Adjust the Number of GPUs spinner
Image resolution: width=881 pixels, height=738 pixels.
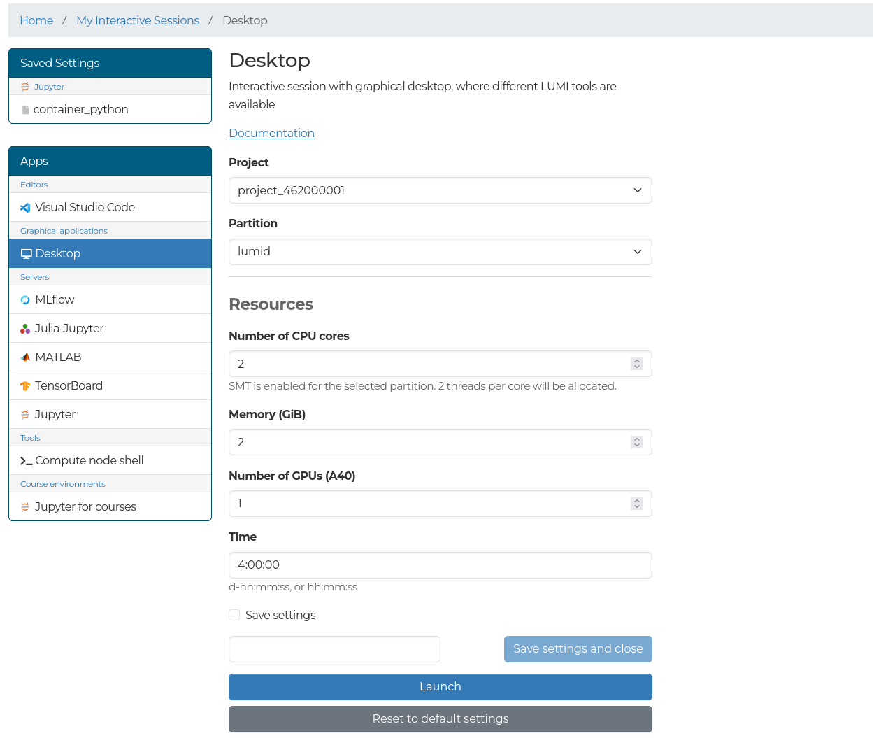[x=636, y=503]
